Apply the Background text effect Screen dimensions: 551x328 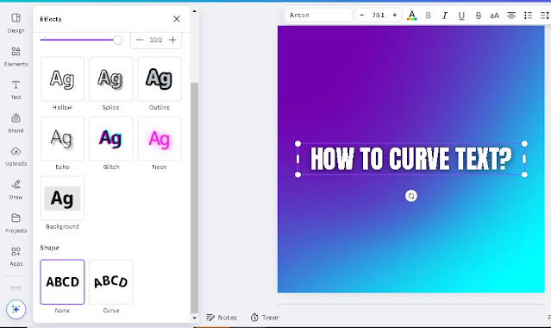(x=63, y=199)
